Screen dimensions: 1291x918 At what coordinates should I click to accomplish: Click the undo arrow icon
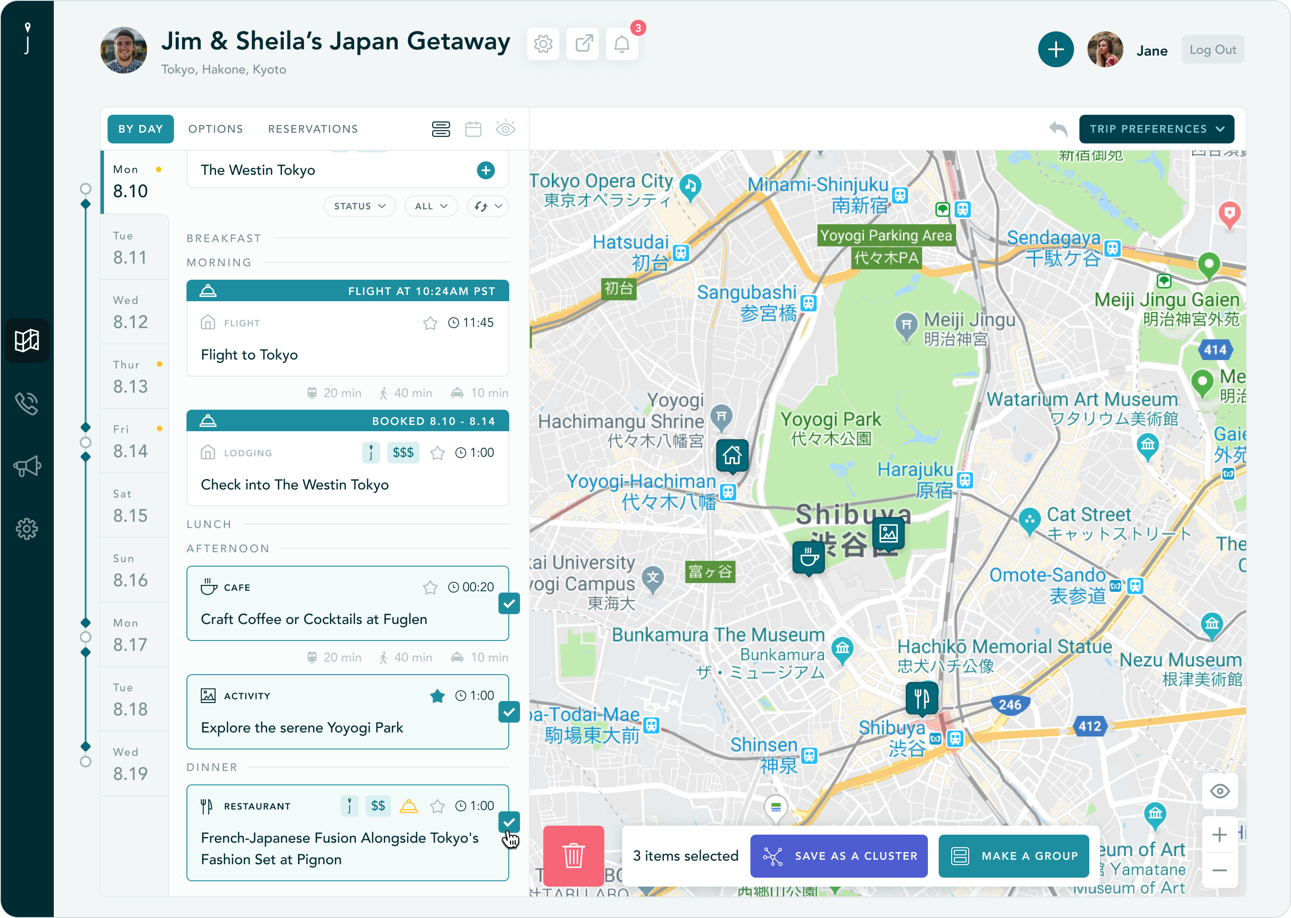(1057, 129)
